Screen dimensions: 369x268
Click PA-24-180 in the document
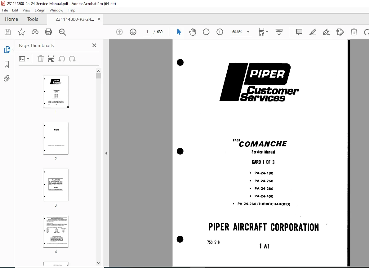(x=264, y=173)
